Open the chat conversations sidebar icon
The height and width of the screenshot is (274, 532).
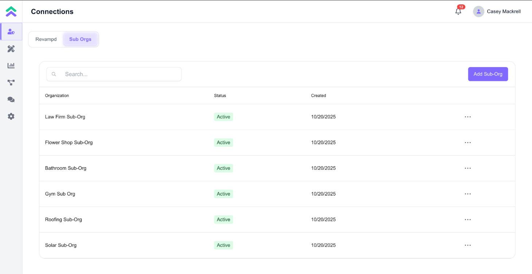pyautogui.click(x=11, y=99)
